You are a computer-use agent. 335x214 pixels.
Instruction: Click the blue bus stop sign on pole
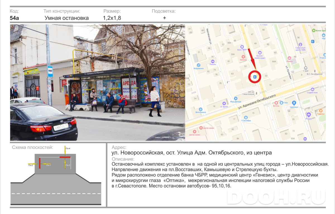pos(50,72)
